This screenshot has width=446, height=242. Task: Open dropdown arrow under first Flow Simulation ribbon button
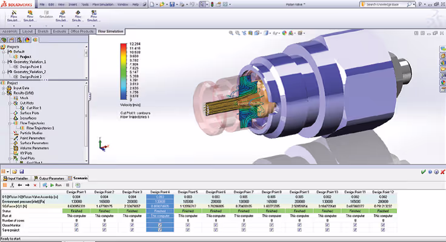pyautogui.click(x=14, y=25)
